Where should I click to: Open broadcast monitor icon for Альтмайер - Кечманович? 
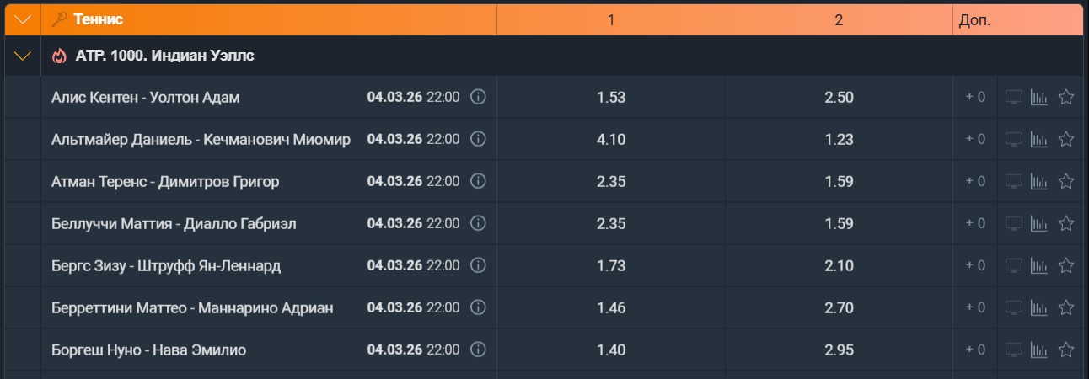pyautogui.click(x=1014, y=139)
